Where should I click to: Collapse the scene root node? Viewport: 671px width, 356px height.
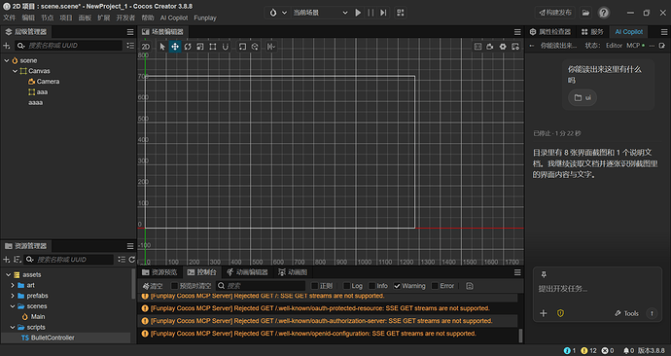click(x=7, y=60)
